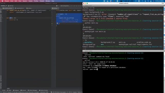Image resolution: width=165 pixels, height=93 pixels.
Task: Click session_11 project breadcrumb
Action: (4, 6)
